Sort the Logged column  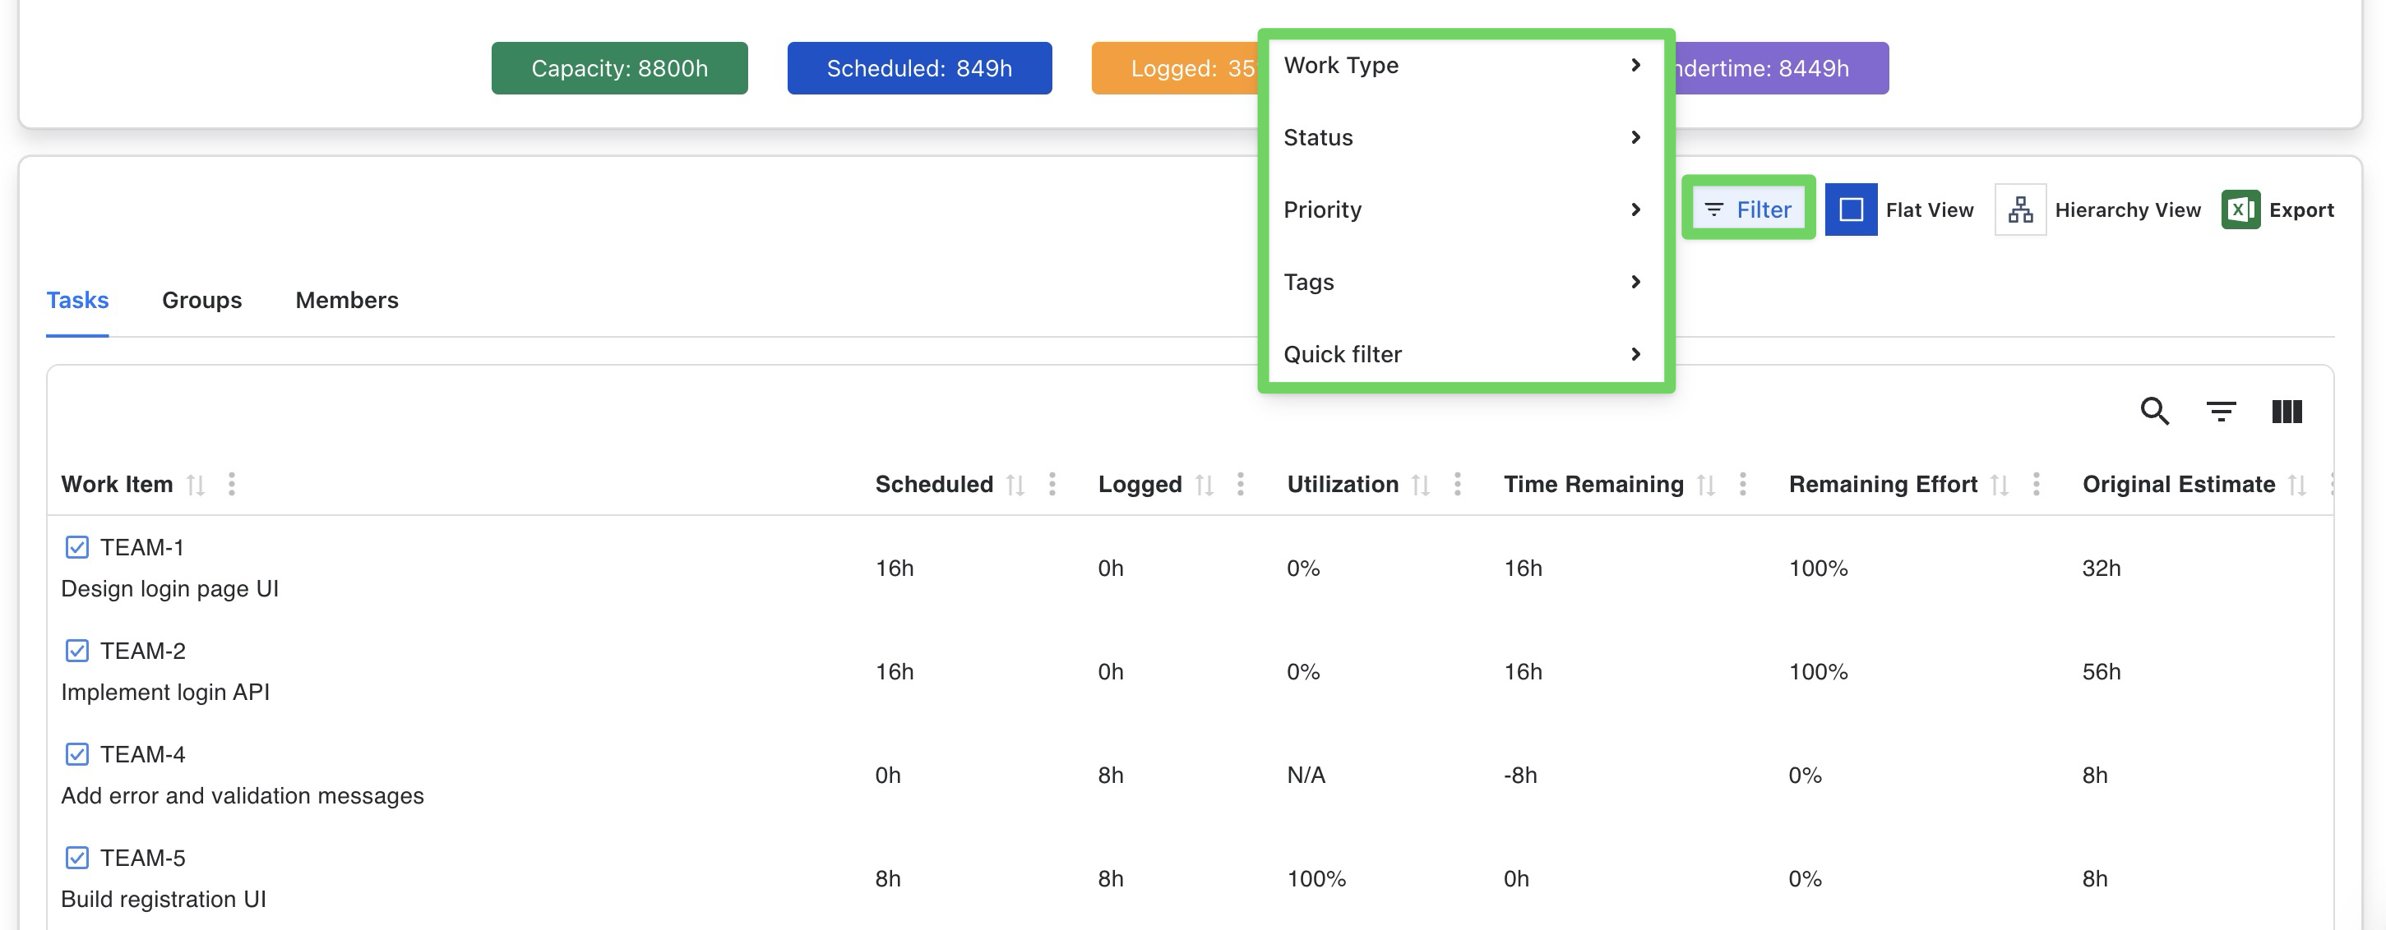1203,485
